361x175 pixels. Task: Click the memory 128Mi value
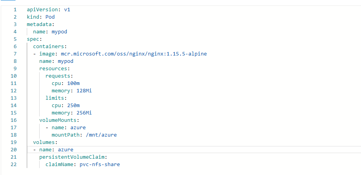84,91
